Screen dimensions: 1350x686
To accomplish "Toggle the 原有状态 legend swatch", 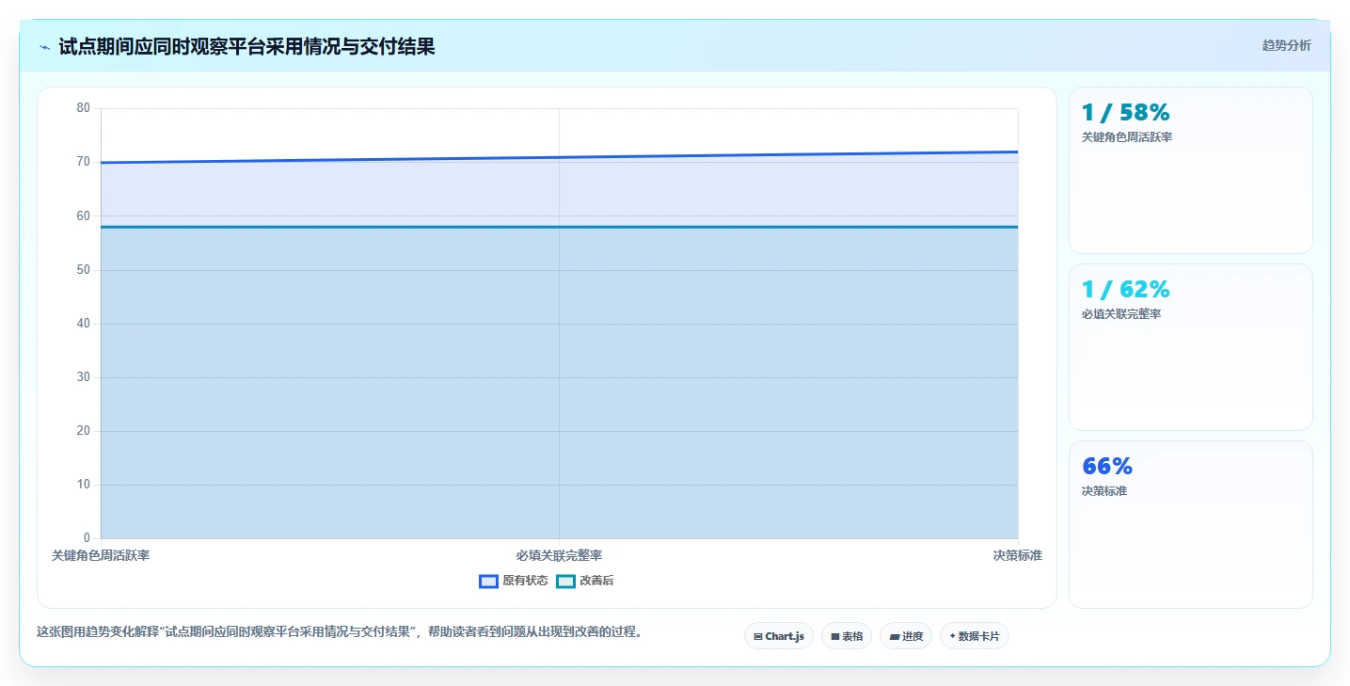I will click(x=488, y=581).
